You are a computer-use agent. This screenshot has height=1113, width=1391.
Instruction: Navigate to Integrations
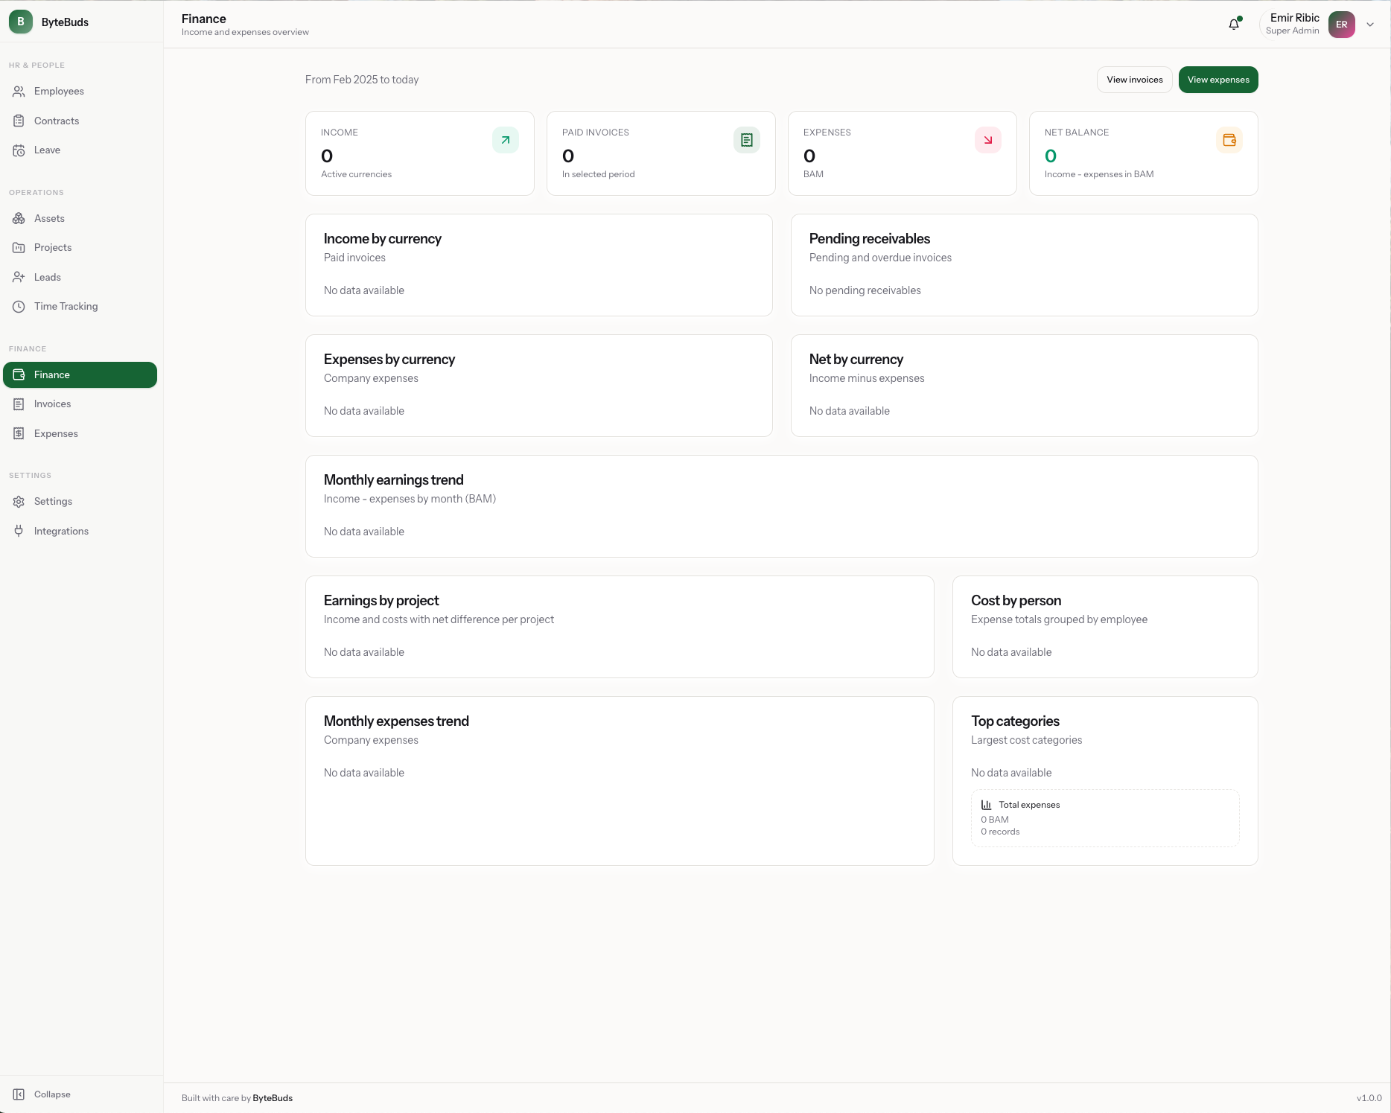click(x=61, y=531)
